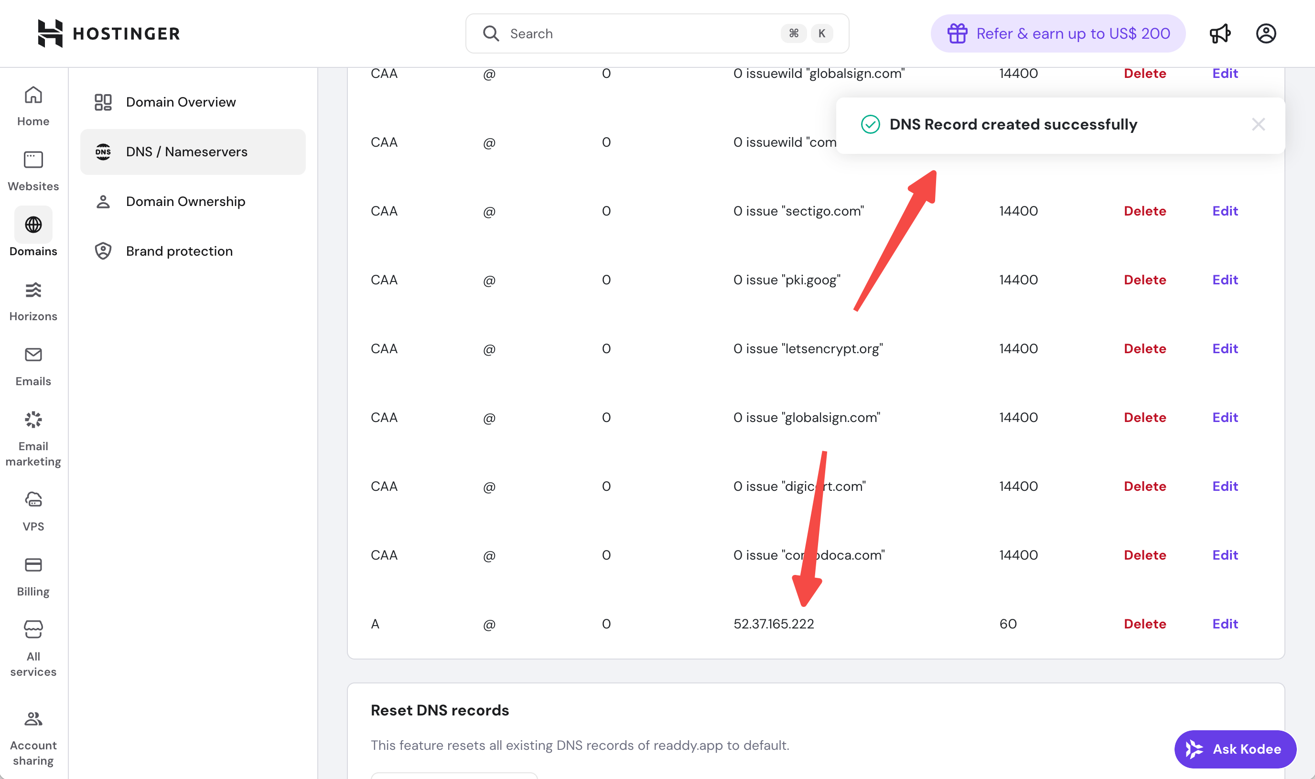Edit the letsencrypt.org CAA record
This screenshot has width=1315, height=779.
[x=1225, y=348]
